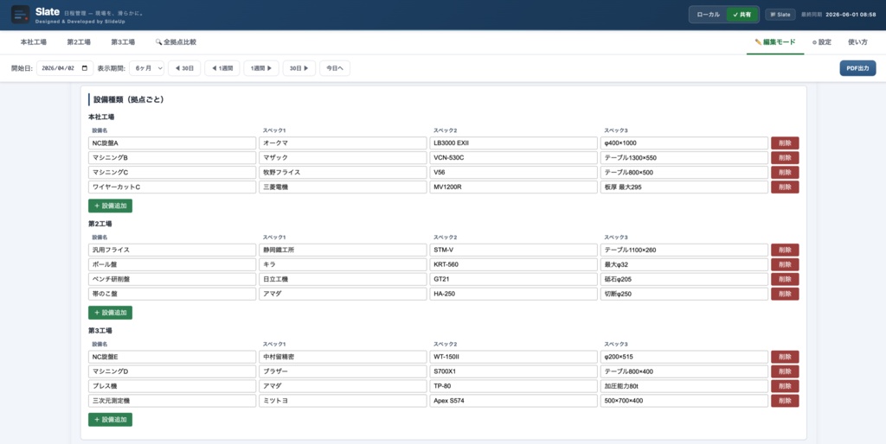The image size is (886, 444).
Task: Edit the 中村留精密 spec field
Action: click(343, 357)
